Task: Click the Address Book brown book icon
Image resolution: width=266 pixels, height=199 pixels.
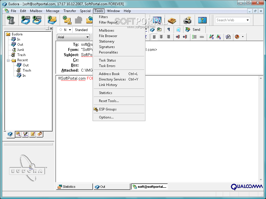Action: coord(172,21)
